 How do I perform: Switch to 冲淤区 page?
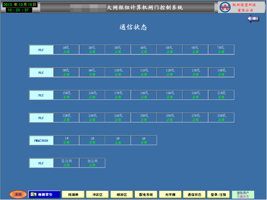click(97, 194)
